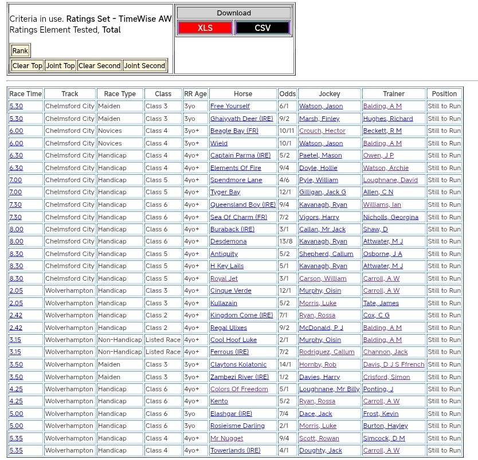Screen dimensions: 478x460
Task: Select the Clear Top filter button
Action: point(28,66)
